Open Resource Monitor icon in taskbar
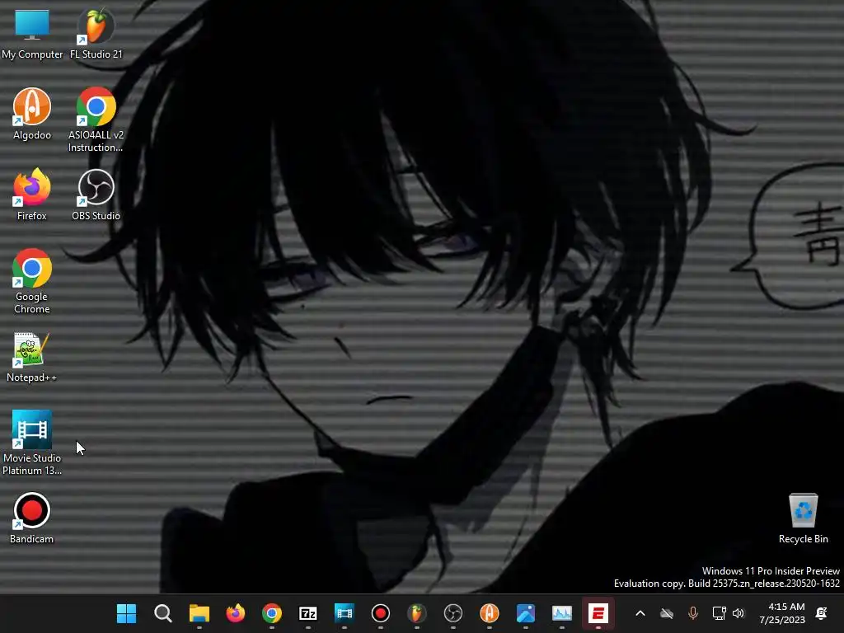Screen dimensions: 844x633 [x=562, y=613]
